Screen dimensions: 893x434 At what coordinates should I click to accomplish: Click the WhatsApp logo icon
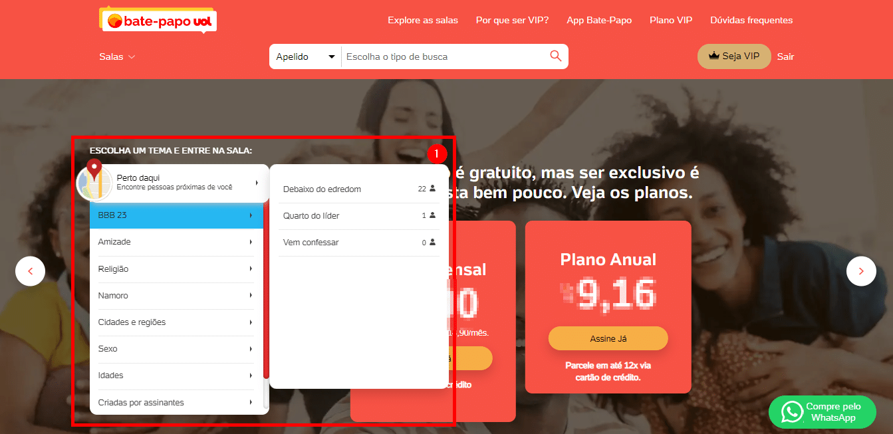tap(792, 412)
